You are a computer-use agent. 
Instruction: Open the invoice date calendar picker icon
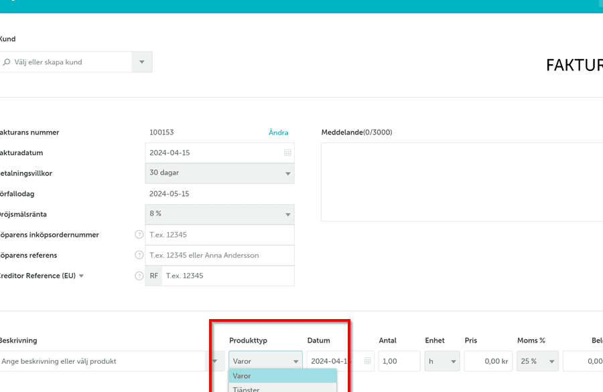pyautogui.click(x=287, y=153)
